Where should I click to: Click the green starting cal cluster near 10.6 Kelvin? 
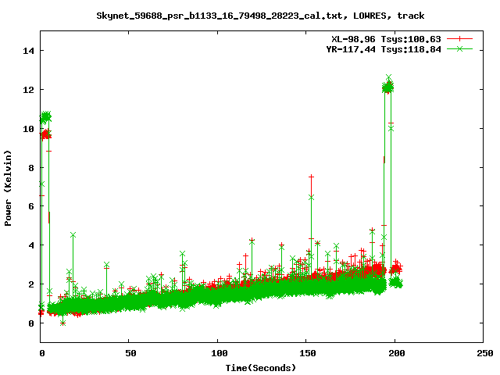(45, 117)
